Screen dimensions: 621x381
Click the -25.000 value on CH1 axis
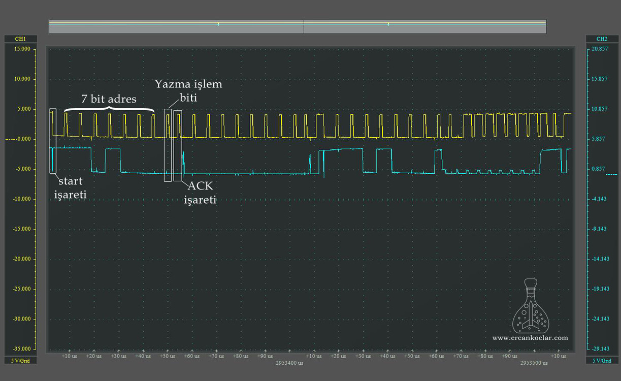coord(23,289)
